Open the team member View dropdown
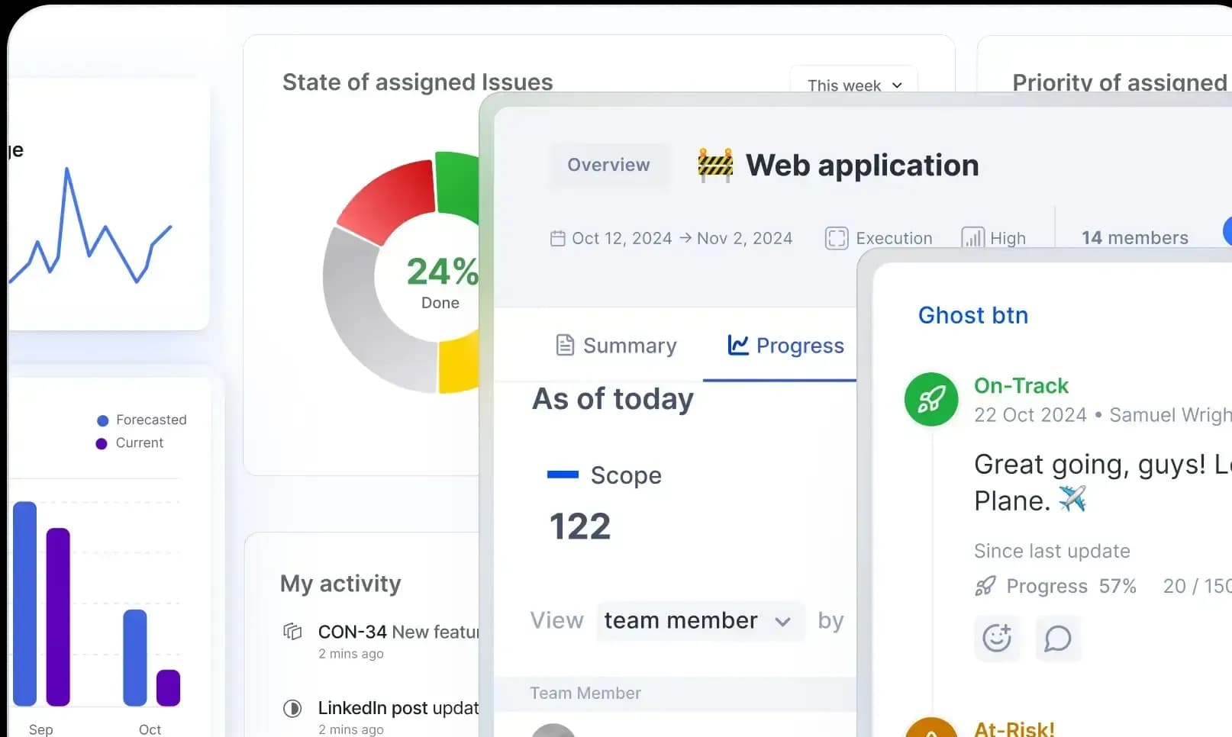 point(698,620)
